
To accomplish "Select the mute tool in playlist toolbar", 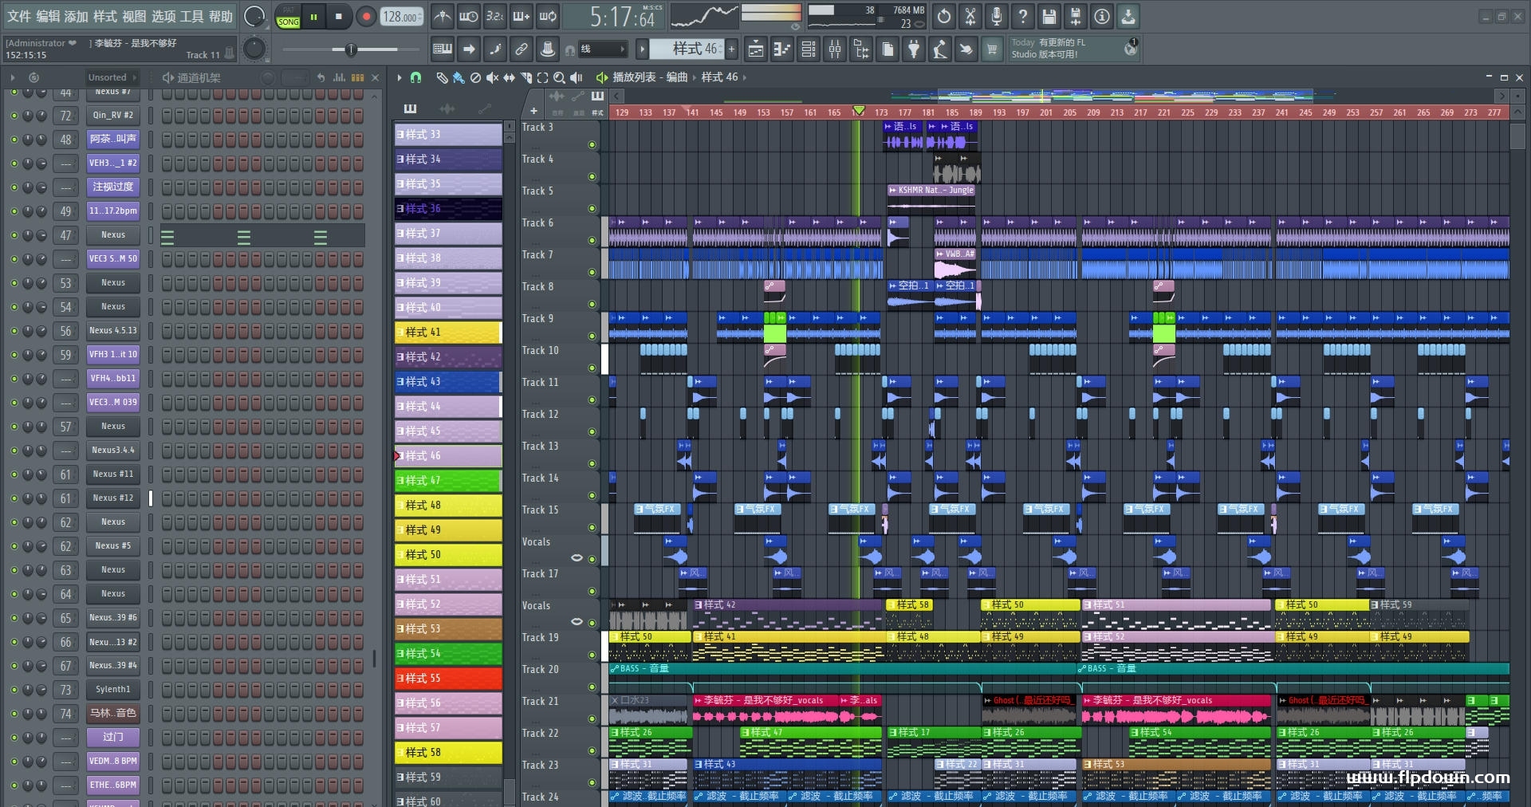I will coord(492,77).
